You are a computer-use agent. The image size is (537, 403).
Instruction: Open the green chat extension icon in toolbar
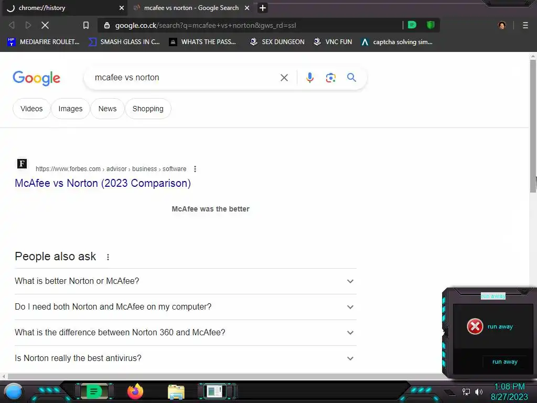click(412, 25)
